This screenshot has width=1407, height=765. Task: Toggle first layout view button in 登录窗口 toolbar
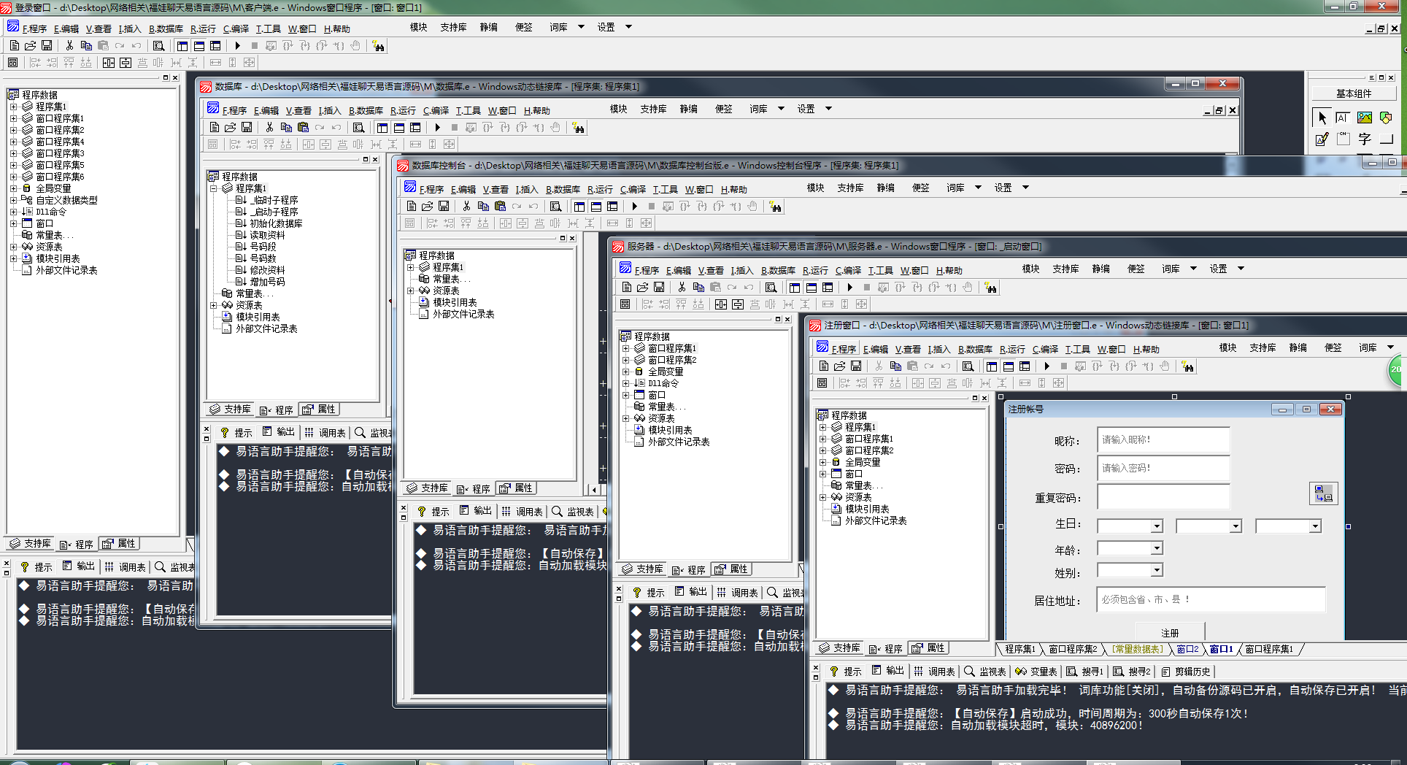(182, 46)
